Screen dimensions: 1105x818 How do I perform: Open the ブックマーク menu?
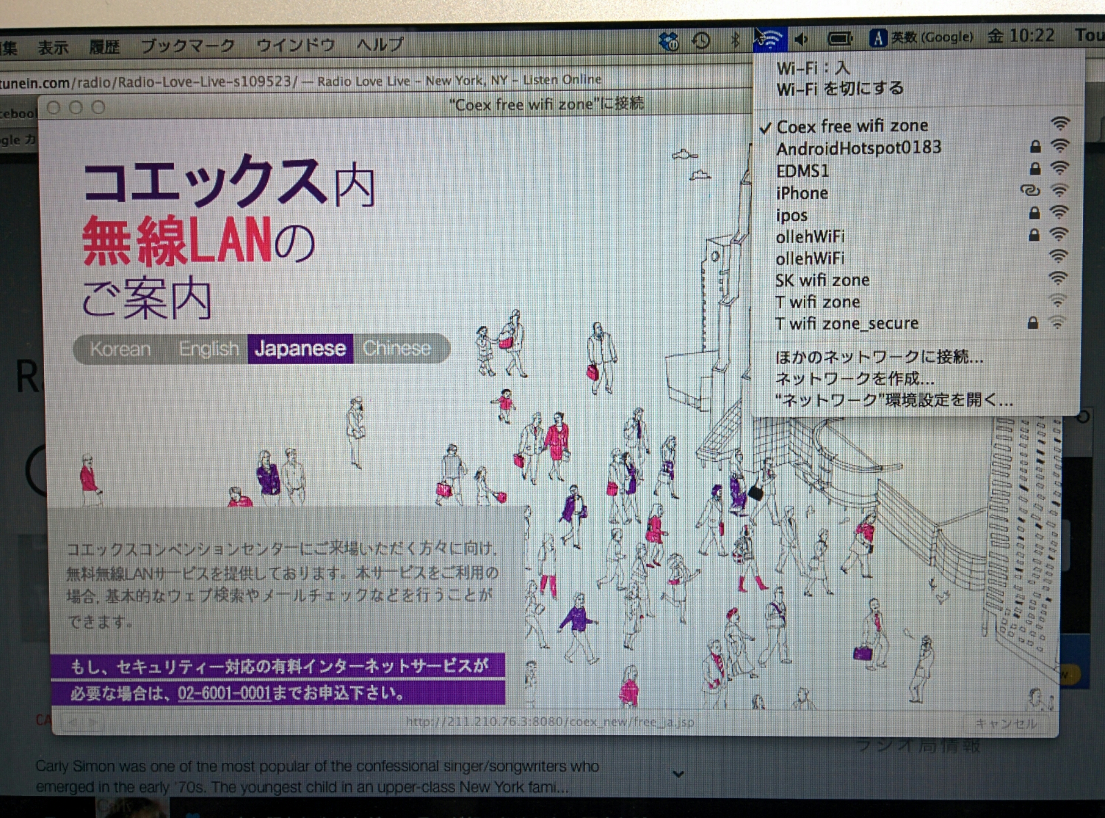point(188,45)
